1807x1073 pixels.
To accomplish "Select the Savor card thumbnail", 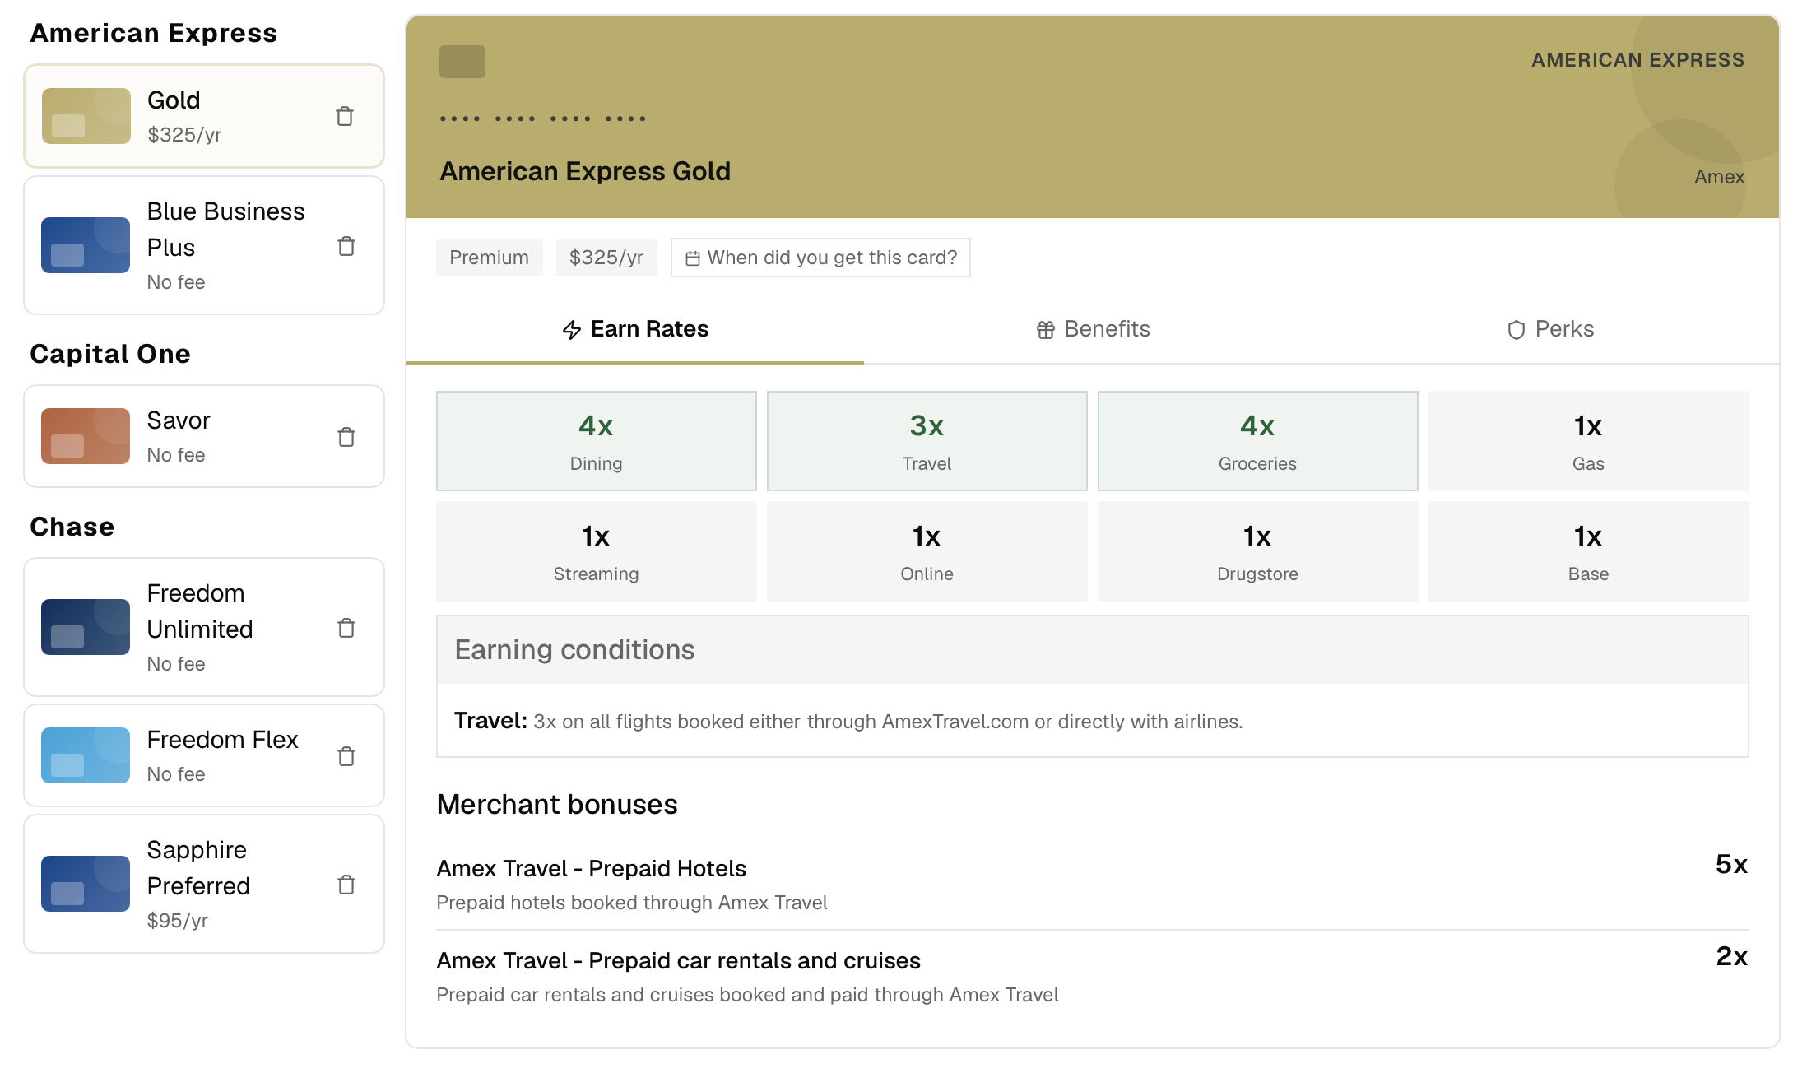I will point(86,436).
